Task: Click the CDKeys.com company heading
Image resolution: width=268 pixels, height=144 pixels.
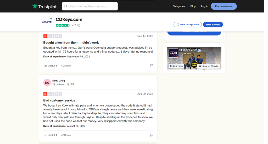Action: (x=69, y=19)
